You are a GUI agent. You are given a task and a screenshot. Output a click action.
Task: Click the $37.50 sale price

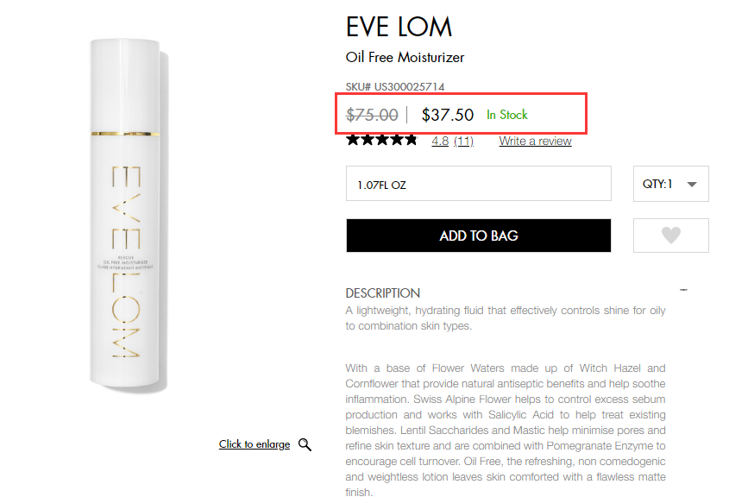point(448,115)
